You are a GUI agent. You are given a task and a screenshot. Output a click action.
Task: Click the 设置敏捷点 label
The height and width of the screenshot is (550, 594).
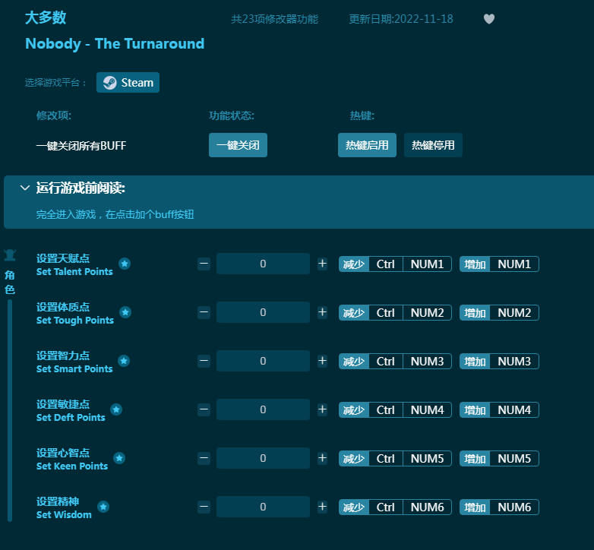click(63, 404)
